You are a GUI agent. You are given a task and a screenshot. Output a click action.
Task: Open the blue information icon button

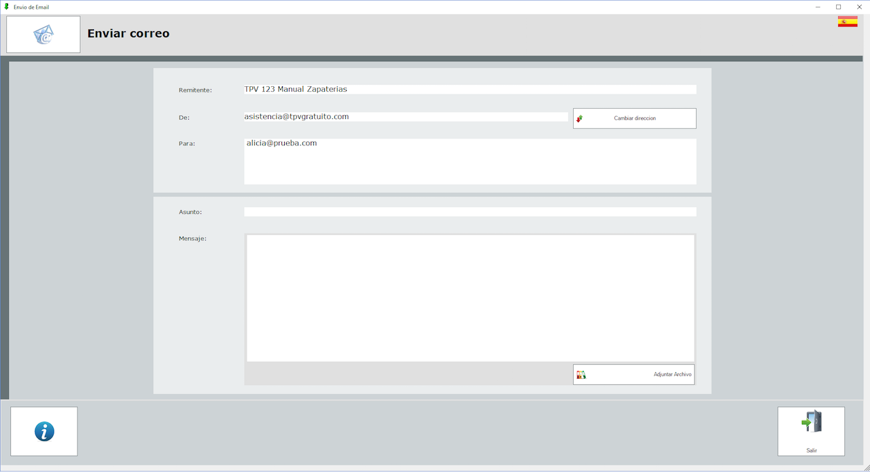44,431
